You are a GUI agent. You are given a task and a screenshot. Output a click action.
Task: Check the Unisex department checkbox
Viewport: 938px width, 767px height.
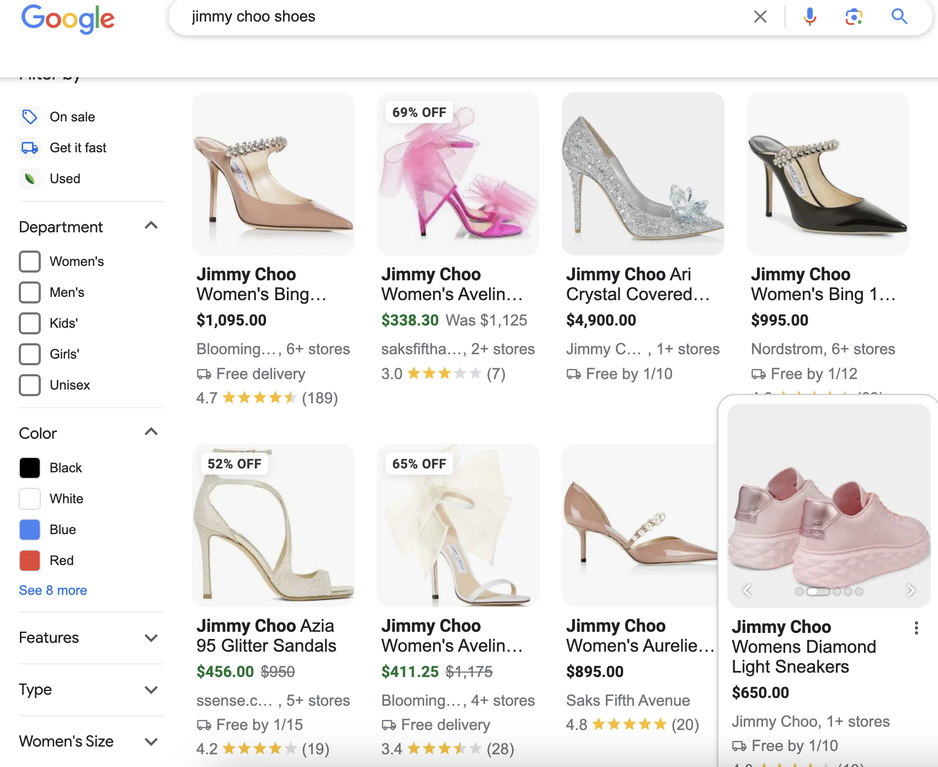pos(30,385)
